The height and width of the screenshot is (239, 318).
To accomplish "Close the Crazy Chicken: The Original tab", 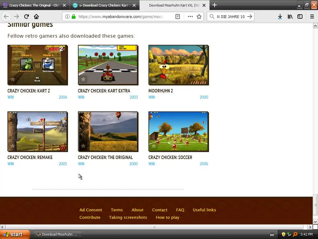I will (64, 5).
